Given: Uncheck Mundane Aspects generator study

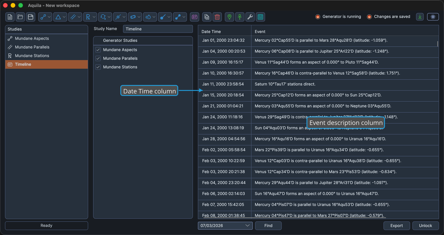Looking at the screenshot, I should [98, 50].
